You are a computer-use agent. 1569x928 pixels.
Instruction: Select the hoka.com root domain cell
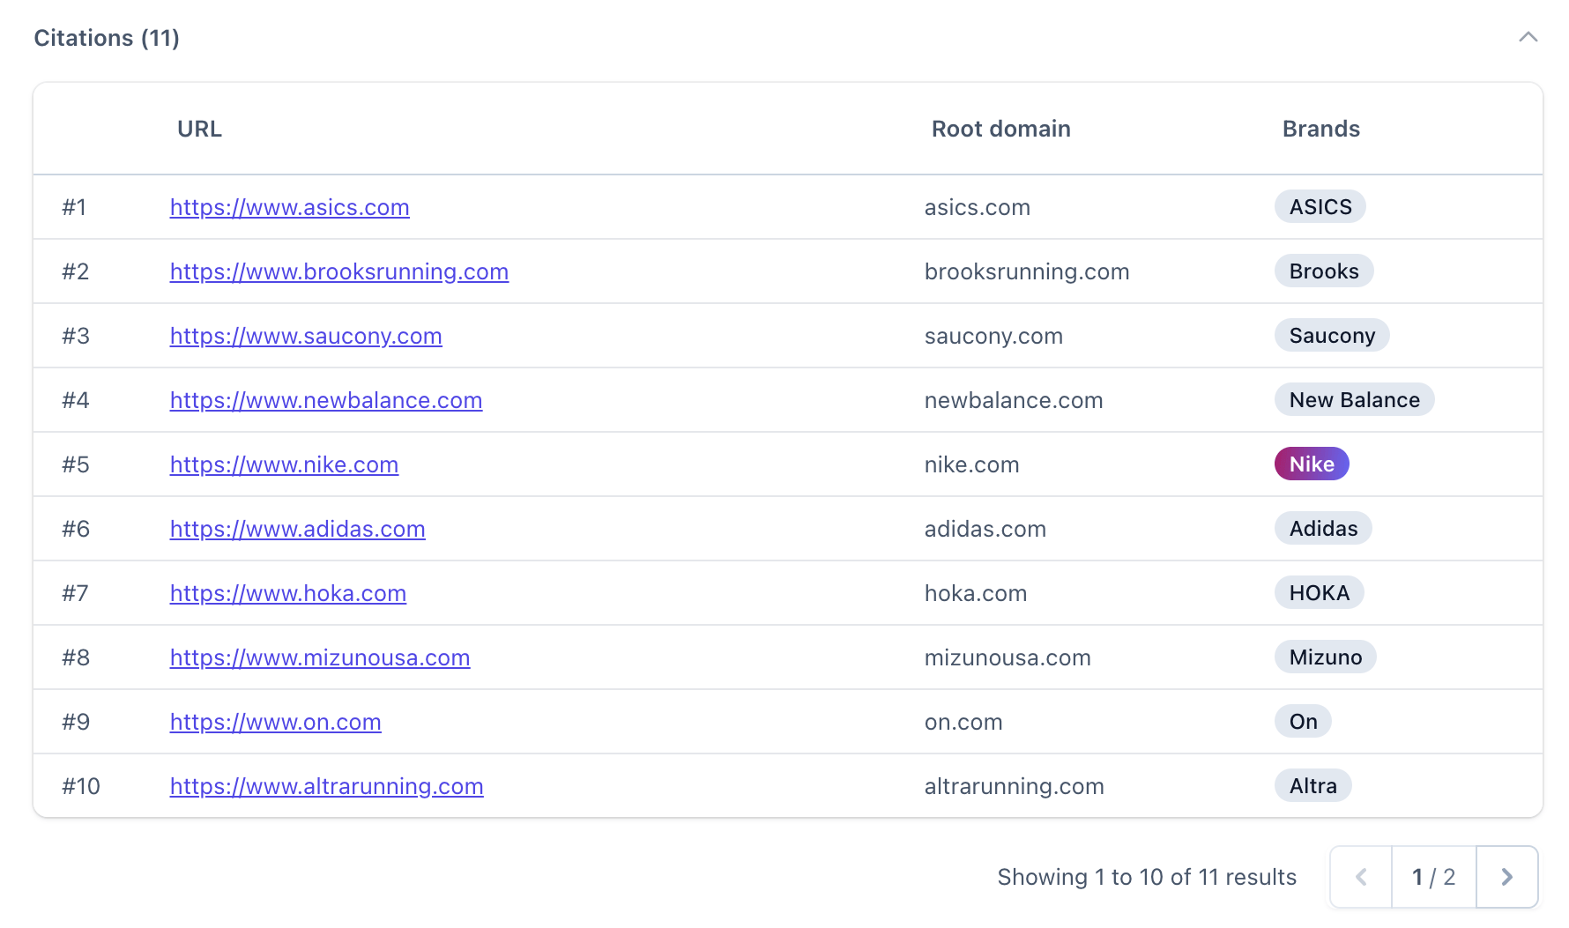pos(976,593)
